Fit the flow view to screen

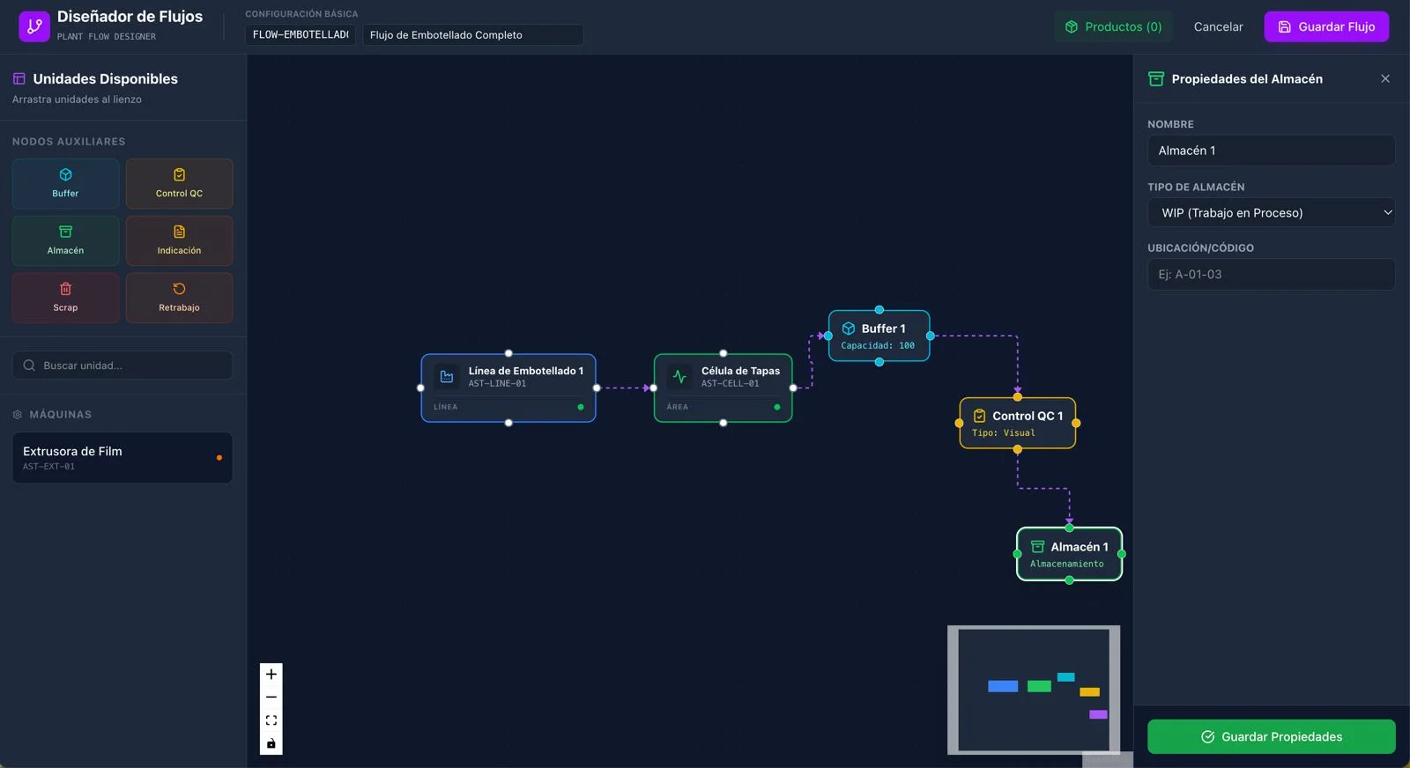click(271, 720)
